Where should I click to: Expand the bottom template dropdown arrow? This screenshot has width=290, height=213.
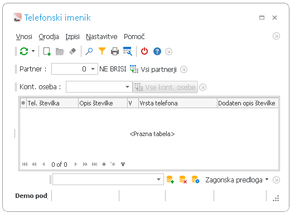point(158,180)
